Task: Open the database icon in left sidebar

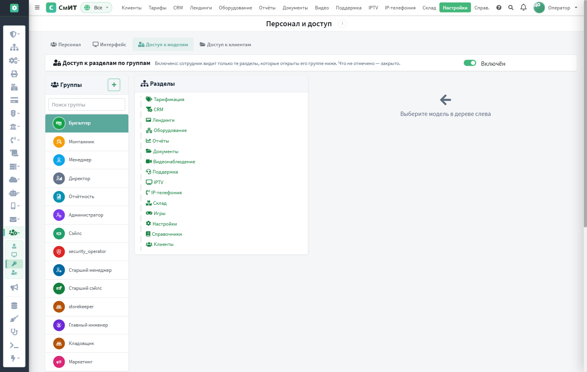Action: click(14, 306)
